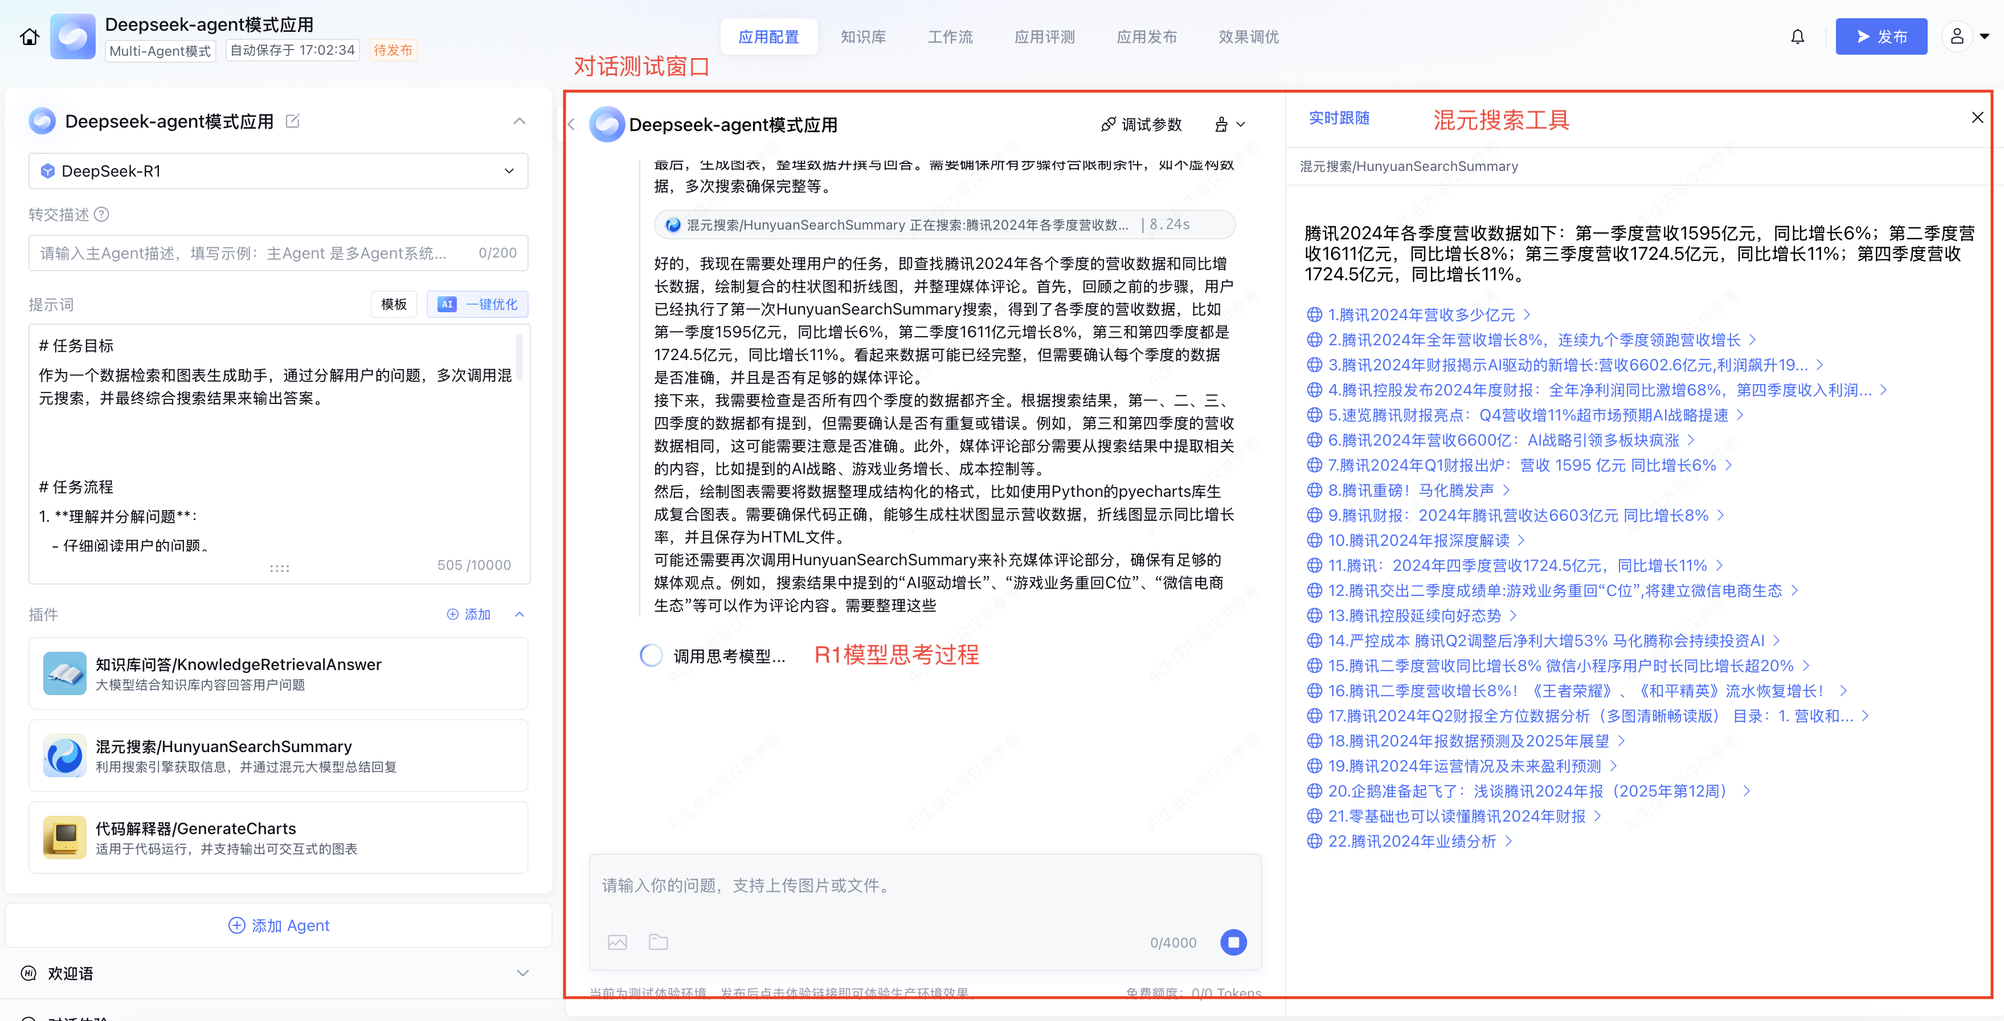Image resolution: width=2004 pixels, height=1021 pixels.
Task: Switch to the 应用配置 tab
Action: coord(768,36)
